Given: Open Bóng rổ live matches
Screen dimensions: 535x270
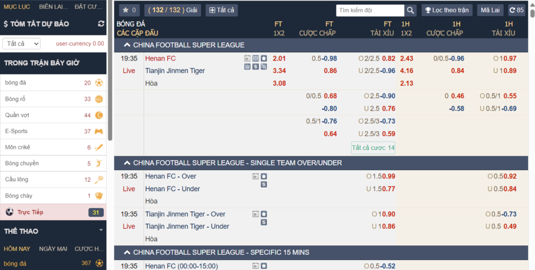Looking at the screenshot, I should point(53,99).
